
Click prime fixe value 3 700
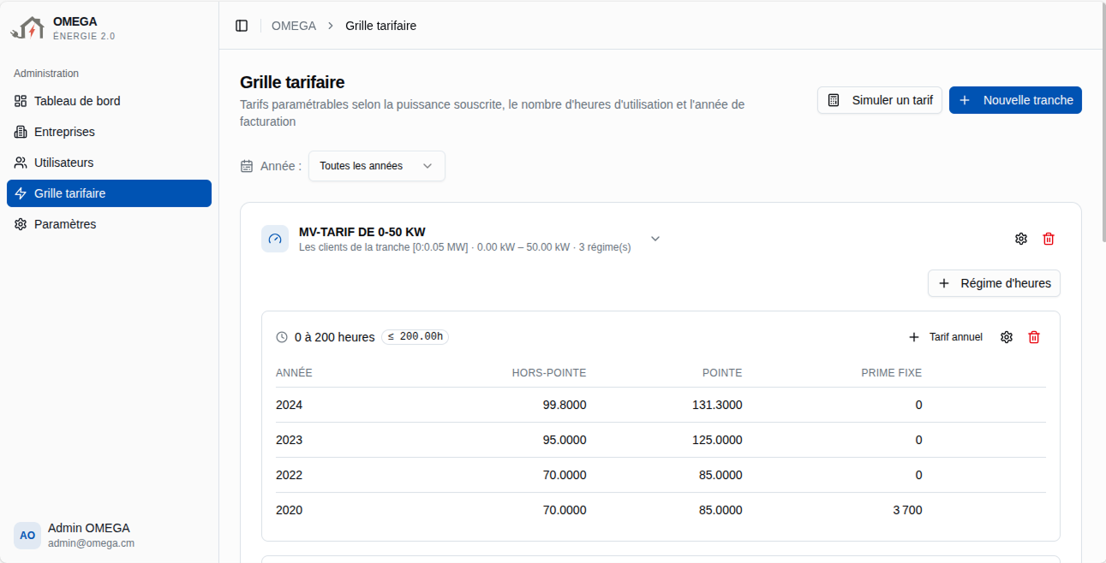coord(907,510)
